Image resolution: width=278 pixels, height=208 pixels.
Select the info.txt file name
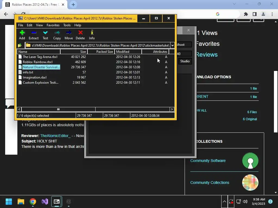pos(28,72)
